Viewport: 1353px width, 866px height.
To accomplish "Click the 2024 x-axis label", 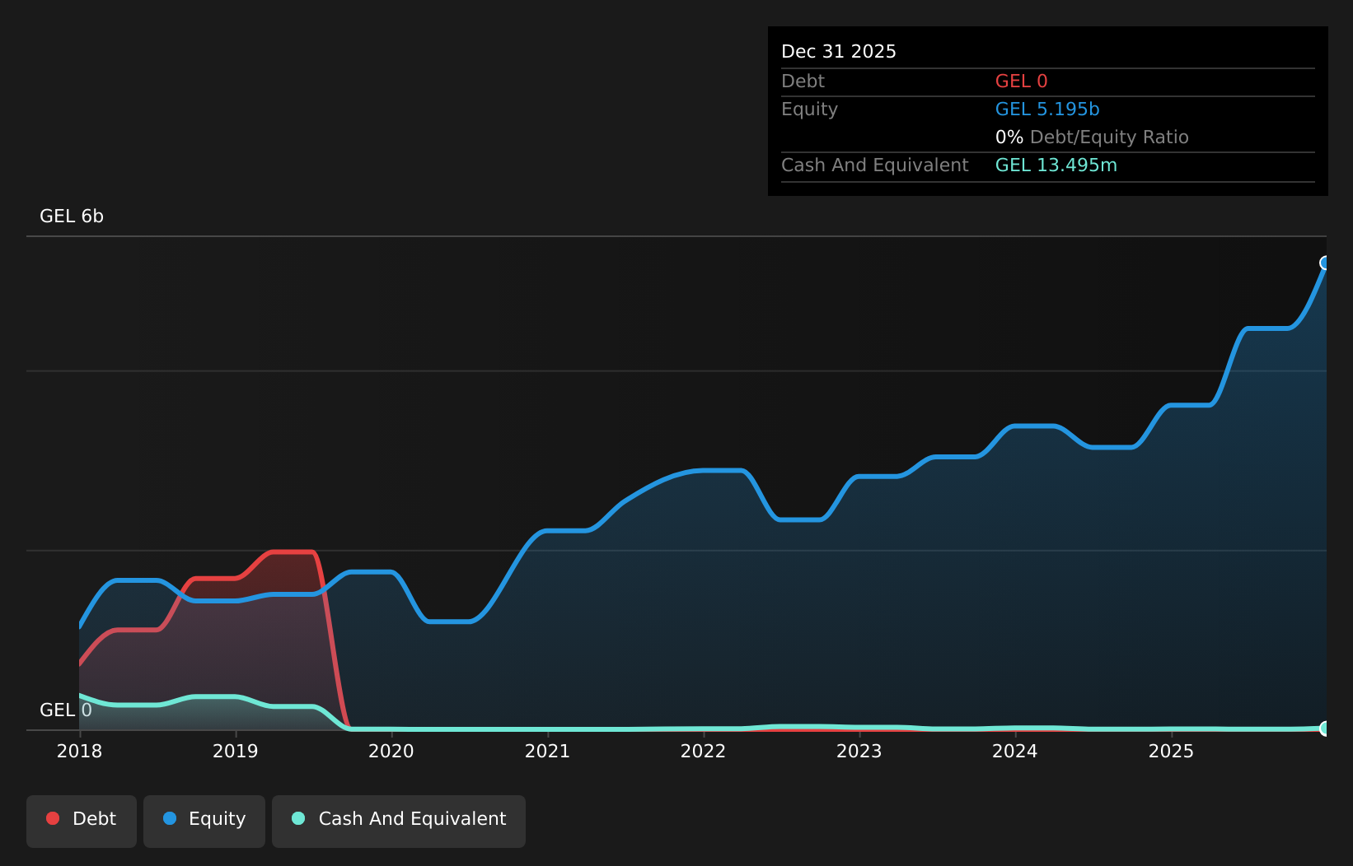I will [x=1015, y=751].
